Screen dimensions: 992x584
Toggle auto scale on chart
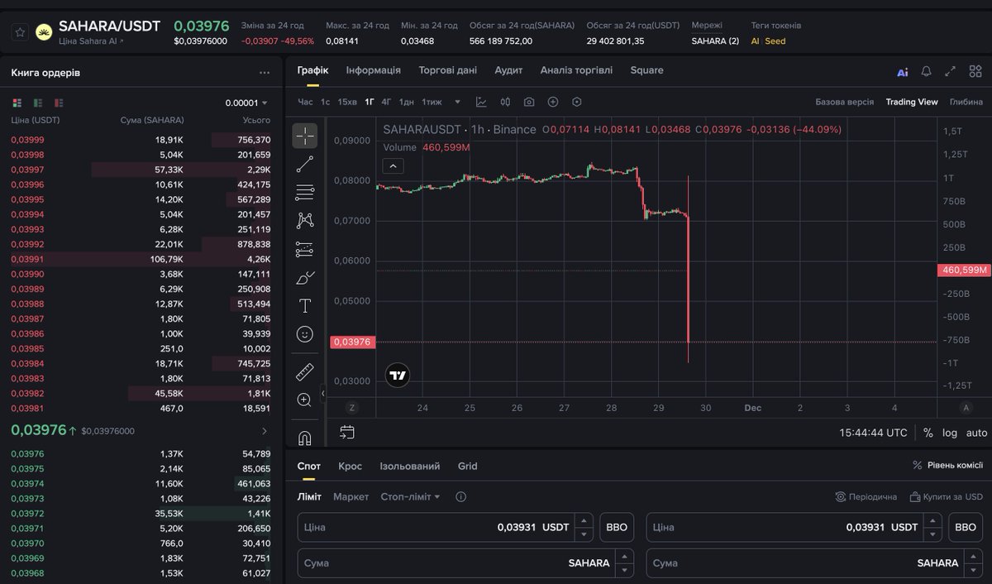976,433
